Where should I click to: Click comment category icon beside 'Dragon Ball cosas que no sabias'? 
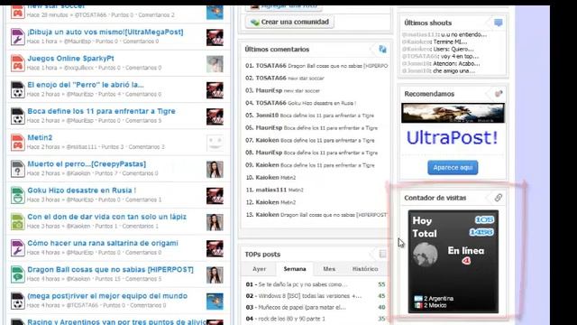(17, 274)
